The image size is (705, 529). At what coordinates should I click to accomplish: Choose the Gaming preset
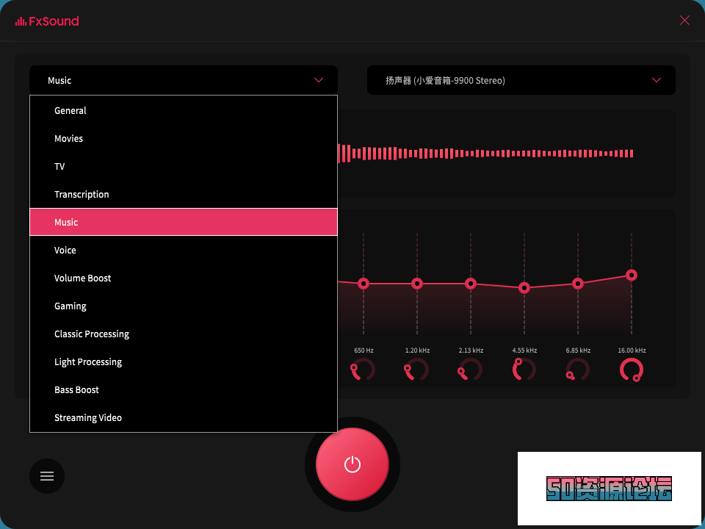tap(70, 306)
